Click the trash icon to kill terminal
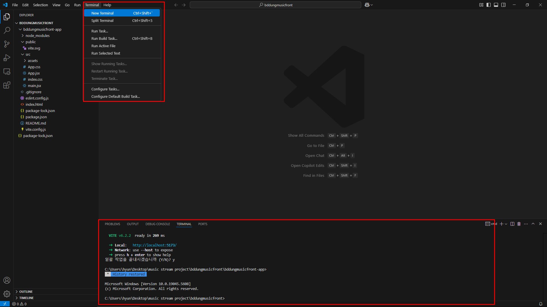This screenshot has height=307, width=547. pyautogui.click(x=519, y=224)
